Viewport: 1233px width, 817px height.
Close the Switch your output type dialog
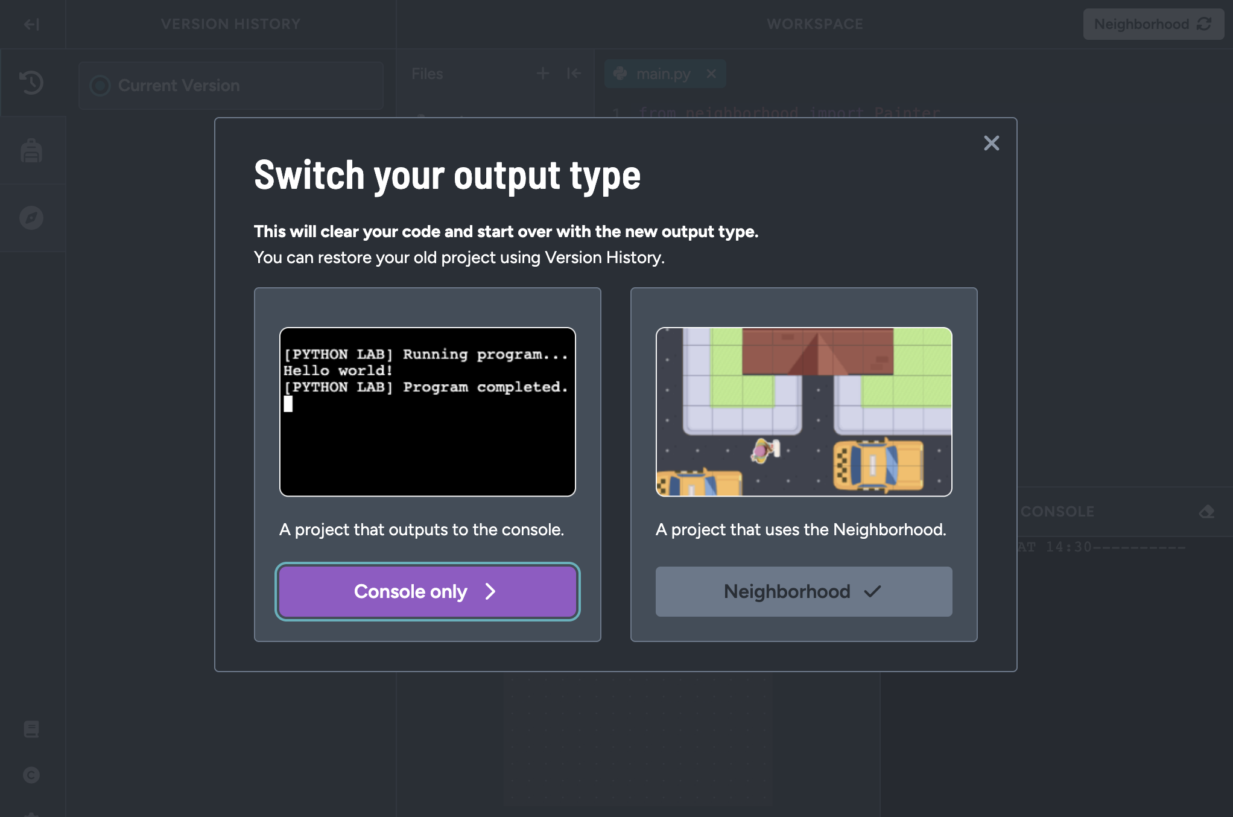click(x=991, y=143)
